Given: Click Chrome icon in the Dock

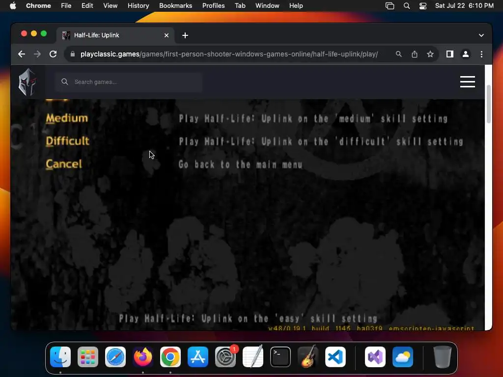Looking at the screenshot, I should [x=170, y=357].
